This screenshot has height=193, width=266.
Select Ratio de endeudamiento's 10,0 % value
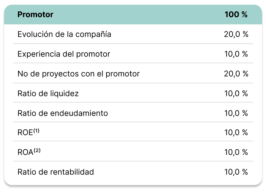tap(236, 113)
